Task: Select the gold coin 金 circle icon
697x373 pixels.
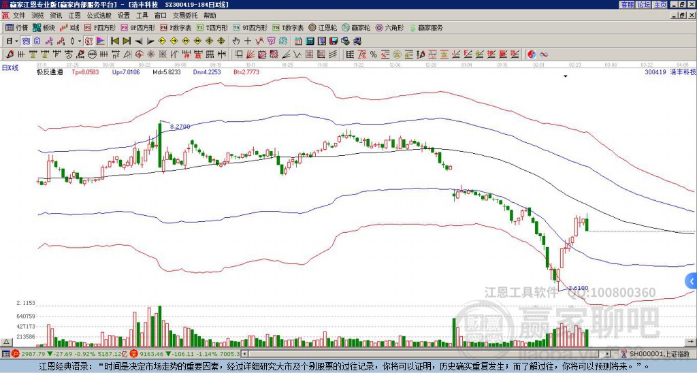Action: pyautogui.click(x=398, y=54)
